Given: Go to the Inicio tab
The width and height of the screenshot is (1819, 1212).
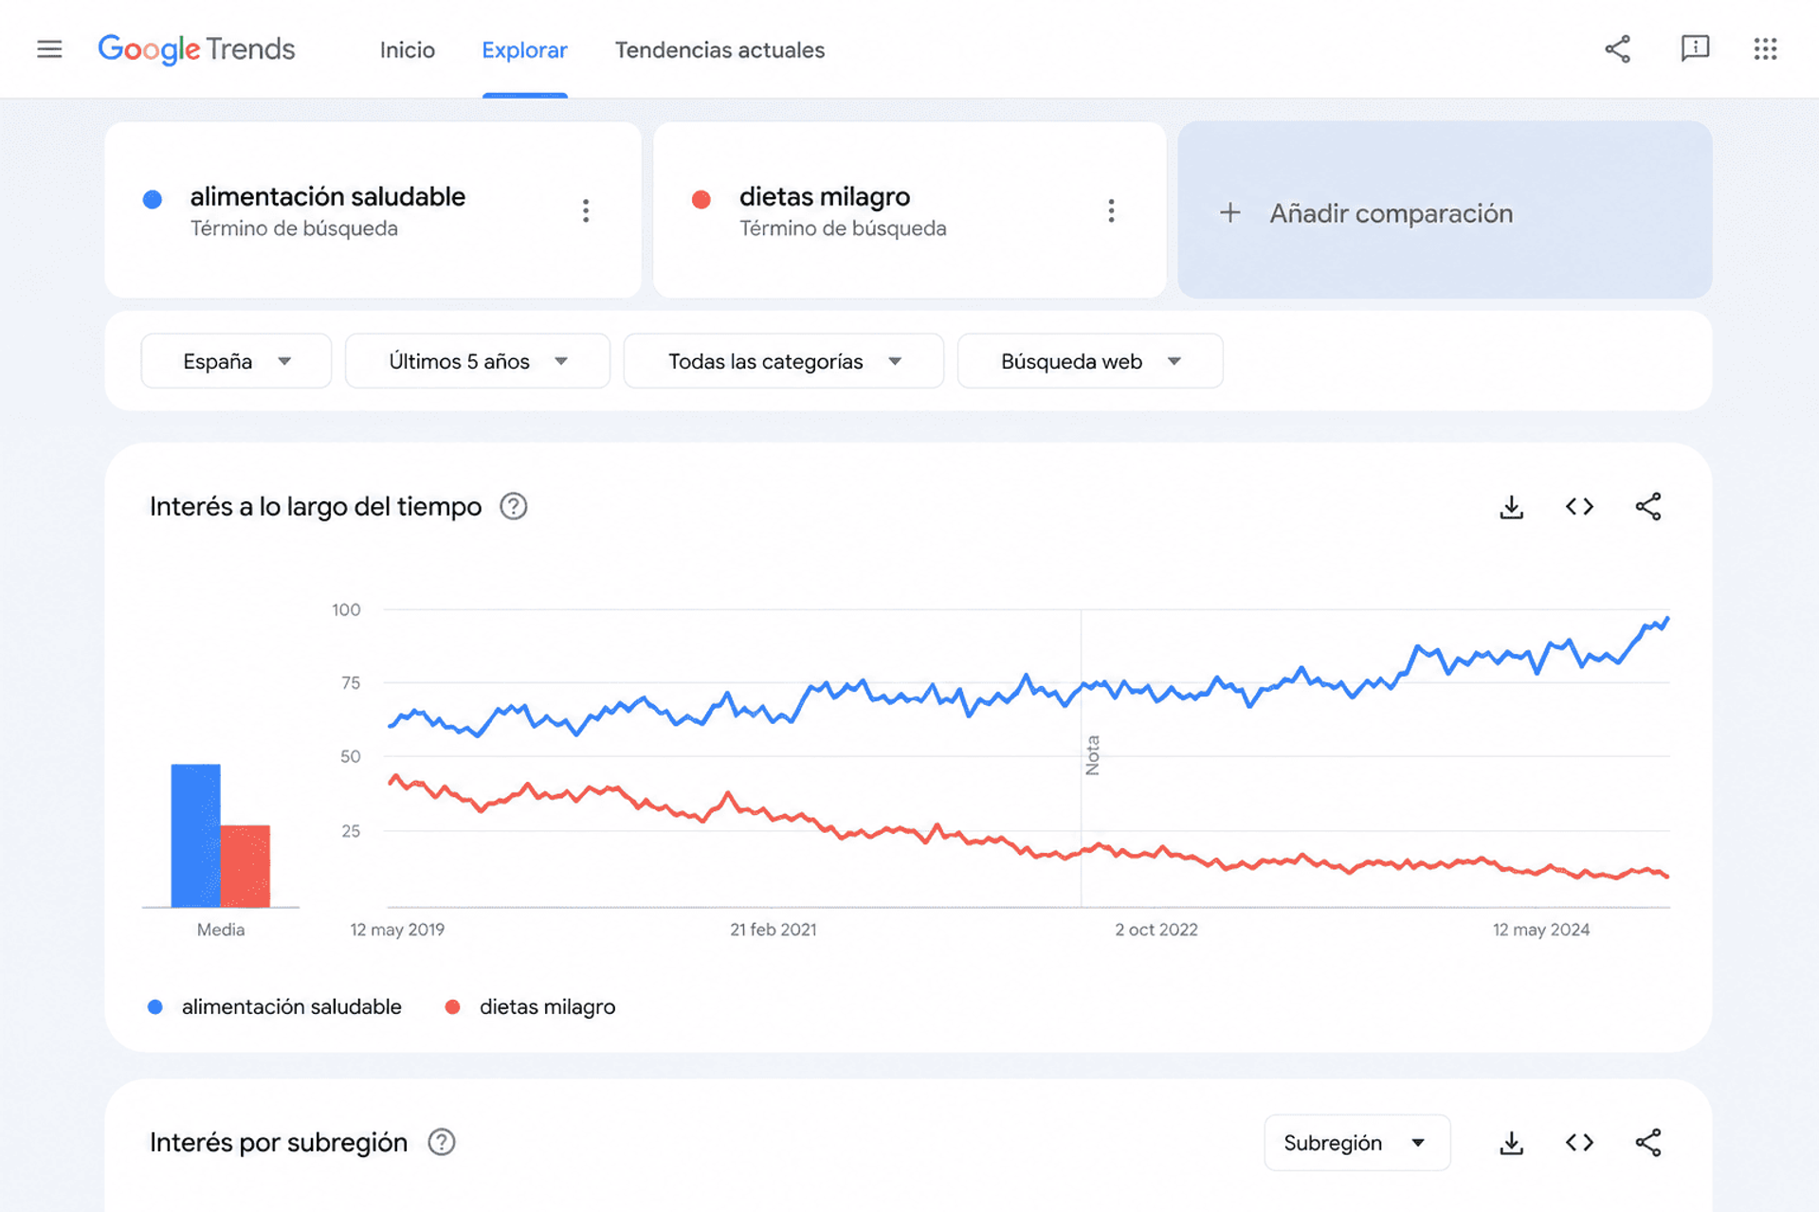Looking at the screenshot, I should pyautogui.click(x=408, y=50).
